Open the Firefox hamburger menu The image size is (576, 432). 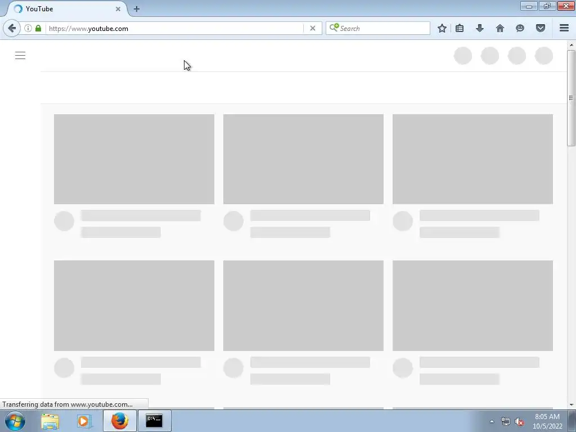(x=564, y=28)
